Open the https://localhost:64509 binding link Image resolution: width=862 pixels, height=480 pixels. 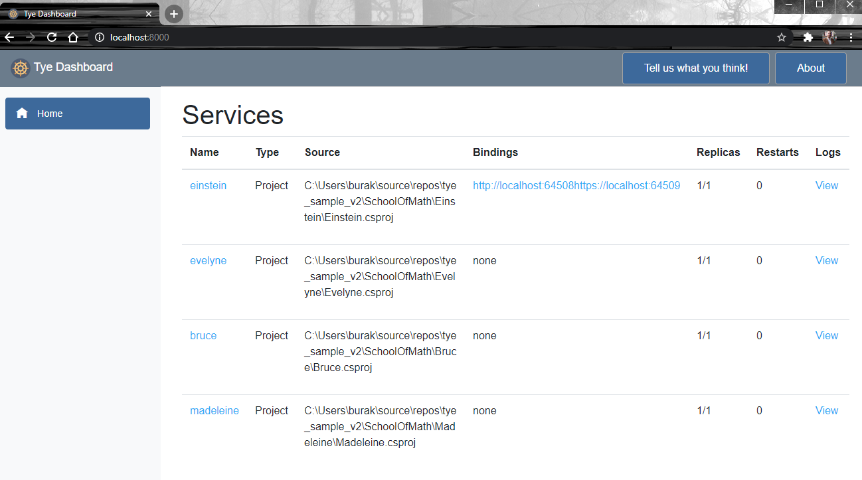coord(627,186)
